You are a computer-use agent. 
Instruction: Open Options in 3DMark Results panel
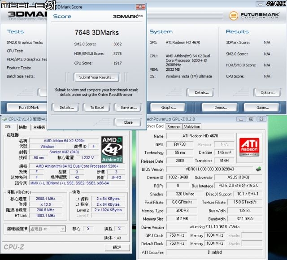(268, 93)
